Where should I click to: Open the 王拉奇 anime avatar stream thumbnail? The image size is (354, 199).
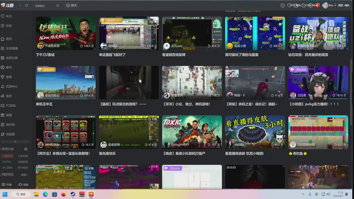[318, 83]
